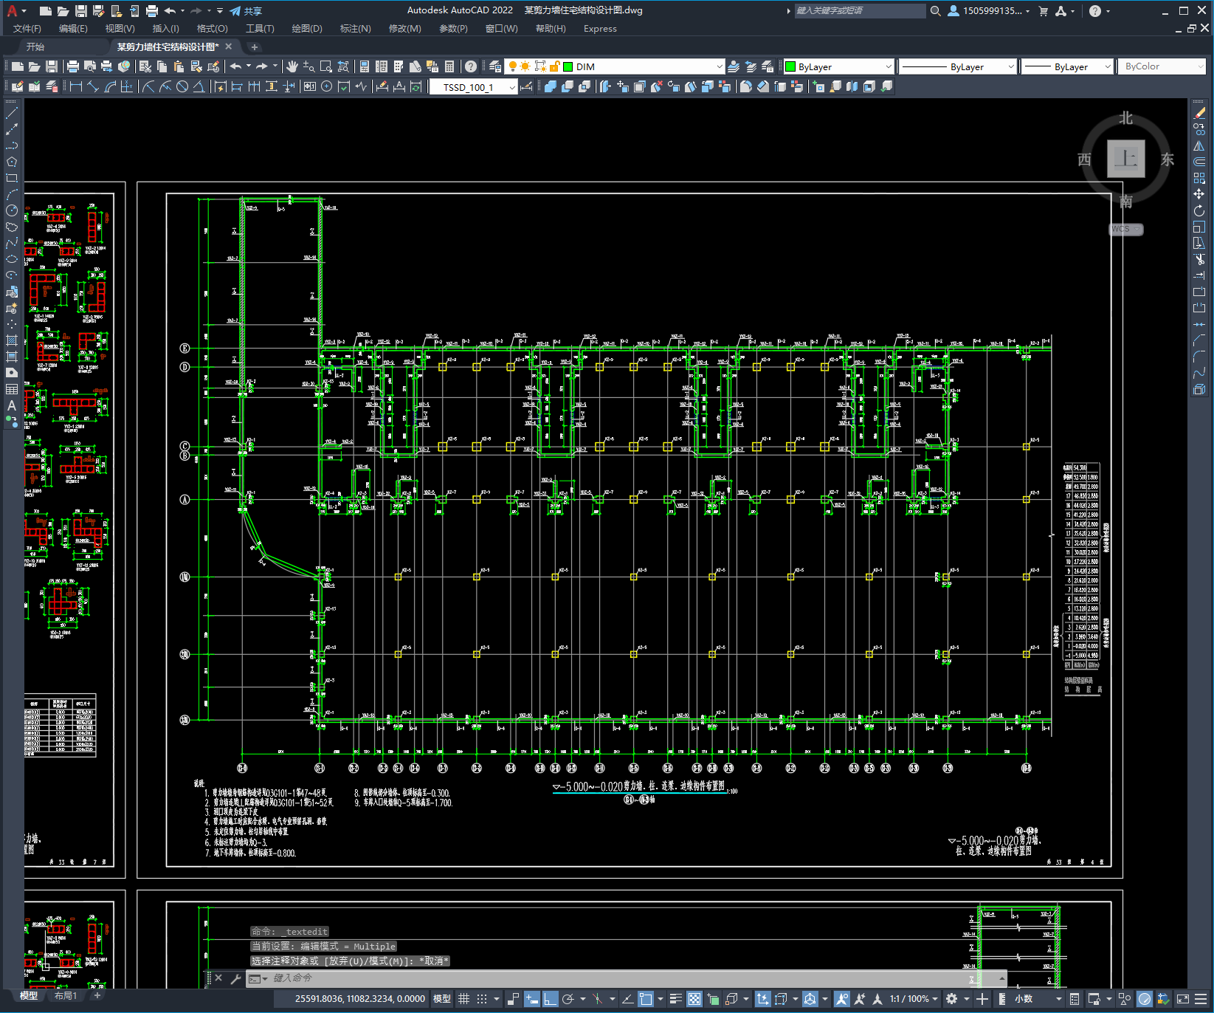Select the Multiline Text A tool
Image resolution: width=1214 pixels, height=1013 pixels.
pyautogui.click(x=12, y=405)
